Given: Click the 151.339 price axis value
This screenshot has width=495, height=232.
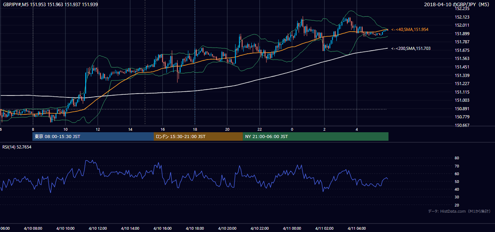Looking at the screenshot, I should pyautogui.click(x=462, y=75).
